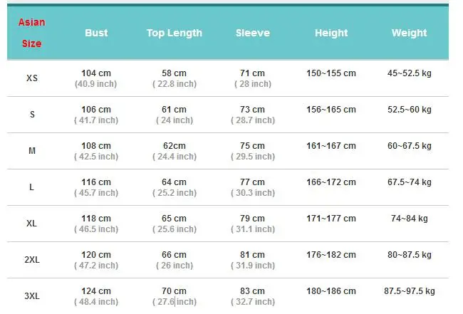Click the Weight column header

pos(410,33)
